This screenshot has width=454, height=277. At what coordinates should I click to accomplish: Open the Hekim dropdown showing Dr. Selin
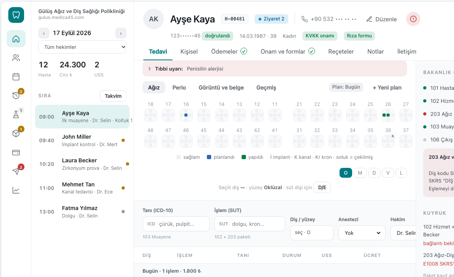[x=403, y=233]
